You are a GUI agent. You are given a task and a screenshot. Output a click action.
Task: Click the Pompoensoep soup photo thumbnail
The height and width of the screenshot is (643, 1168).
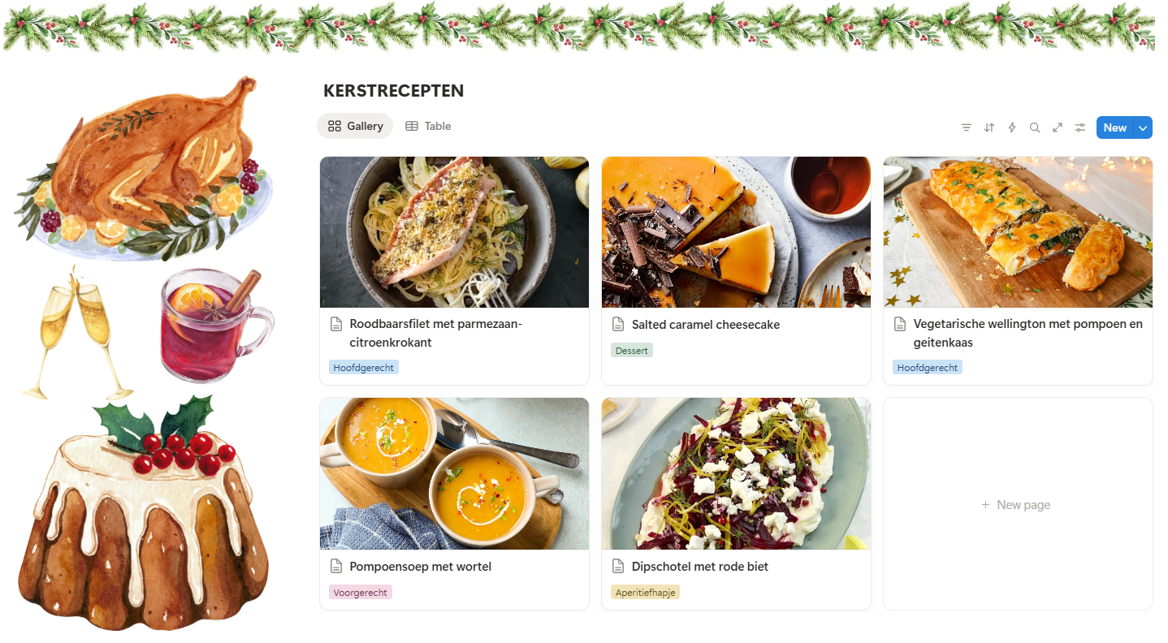pos(454,473)
